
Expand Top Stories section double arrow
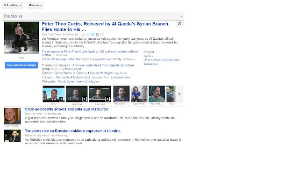coord(182,16)
